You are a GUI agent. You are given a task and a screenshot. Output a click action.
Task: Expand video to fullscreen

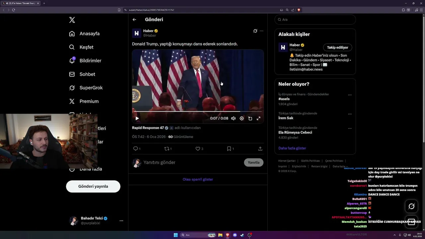[x=258, y=118]
